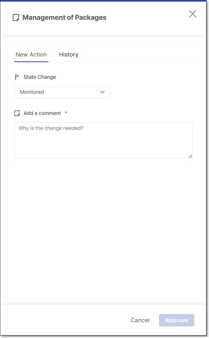209x338 pixels.
Task: Click the flag icon beside State Change
Action: pyautogui.click(x=17, y=77)
